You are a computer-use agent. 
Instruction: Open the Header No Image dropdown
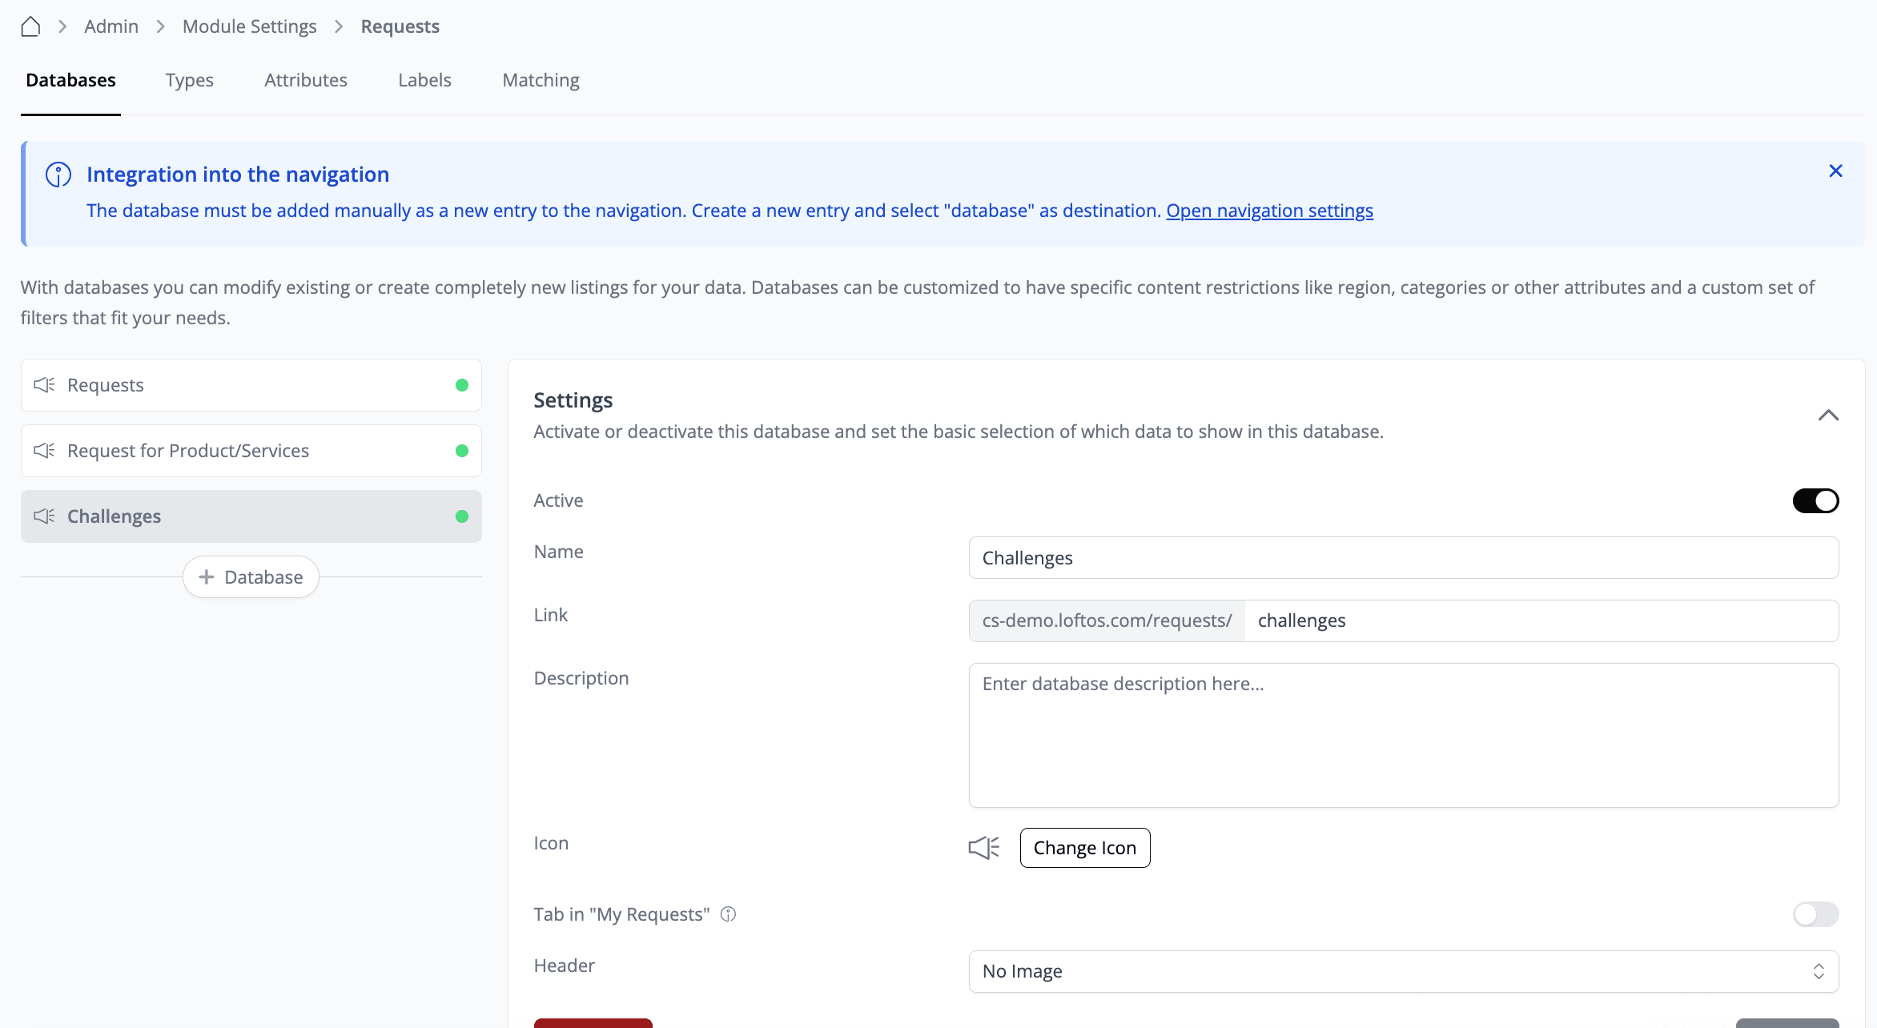[1403, 971]
